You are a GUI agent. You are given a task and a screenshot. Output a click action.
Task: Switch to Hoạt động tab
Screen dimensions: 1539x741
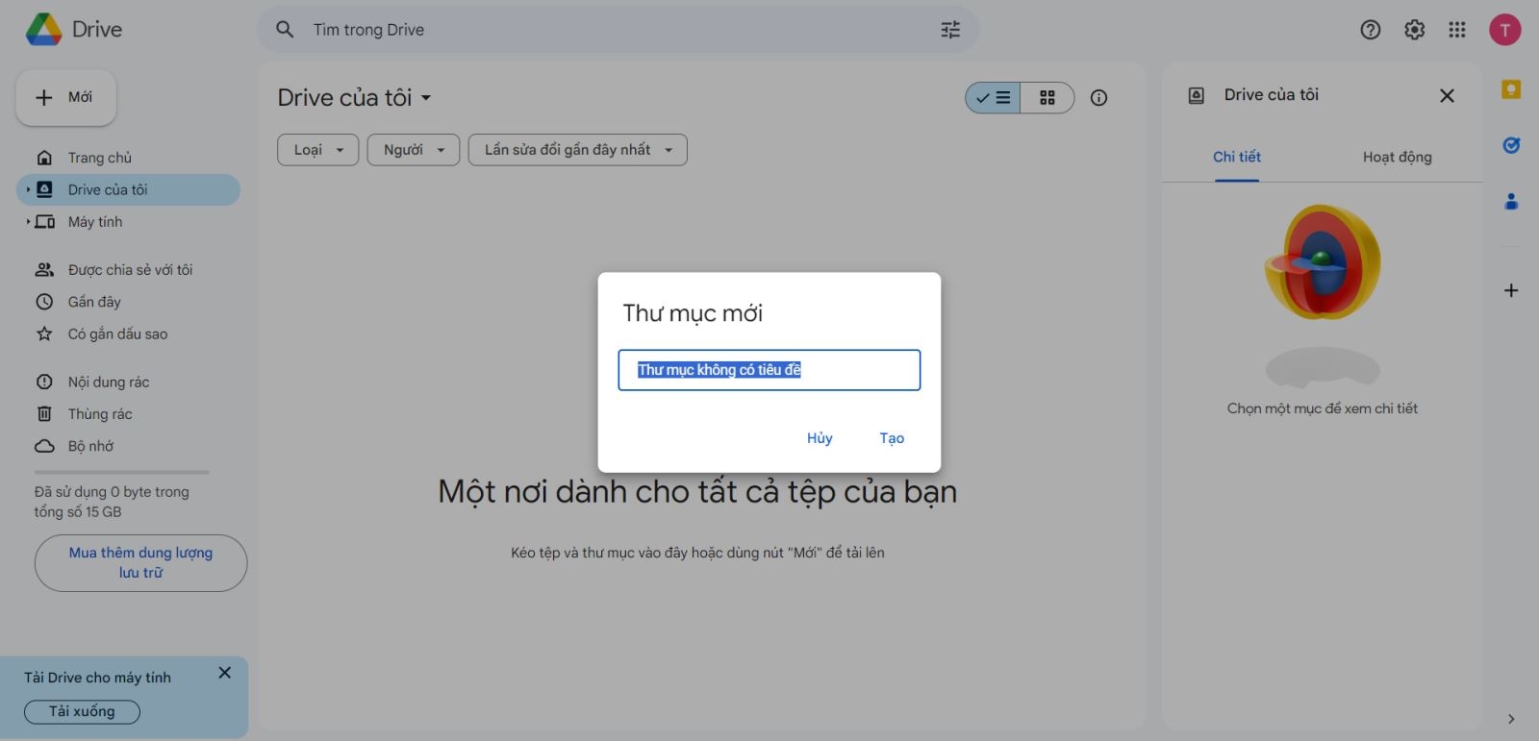[1397, 158]
